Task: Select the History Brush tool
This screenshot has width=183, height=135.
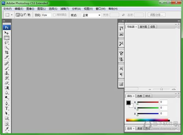Action: tap(7, 78)
